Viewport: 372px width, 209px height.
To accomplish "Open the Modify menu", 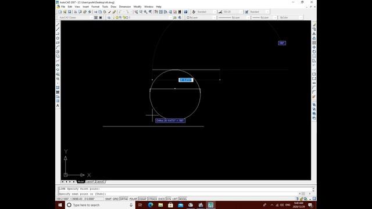I will tap(137, 6).
